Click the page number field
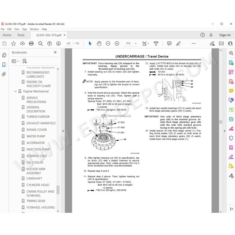Image resolution: width=235 pixels, height=235 pixels. (68, 43)
